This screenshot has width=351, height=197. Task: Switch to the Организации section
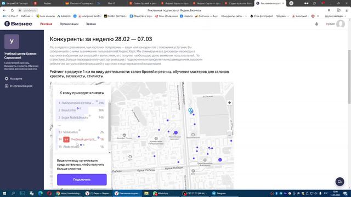(69, 24)
